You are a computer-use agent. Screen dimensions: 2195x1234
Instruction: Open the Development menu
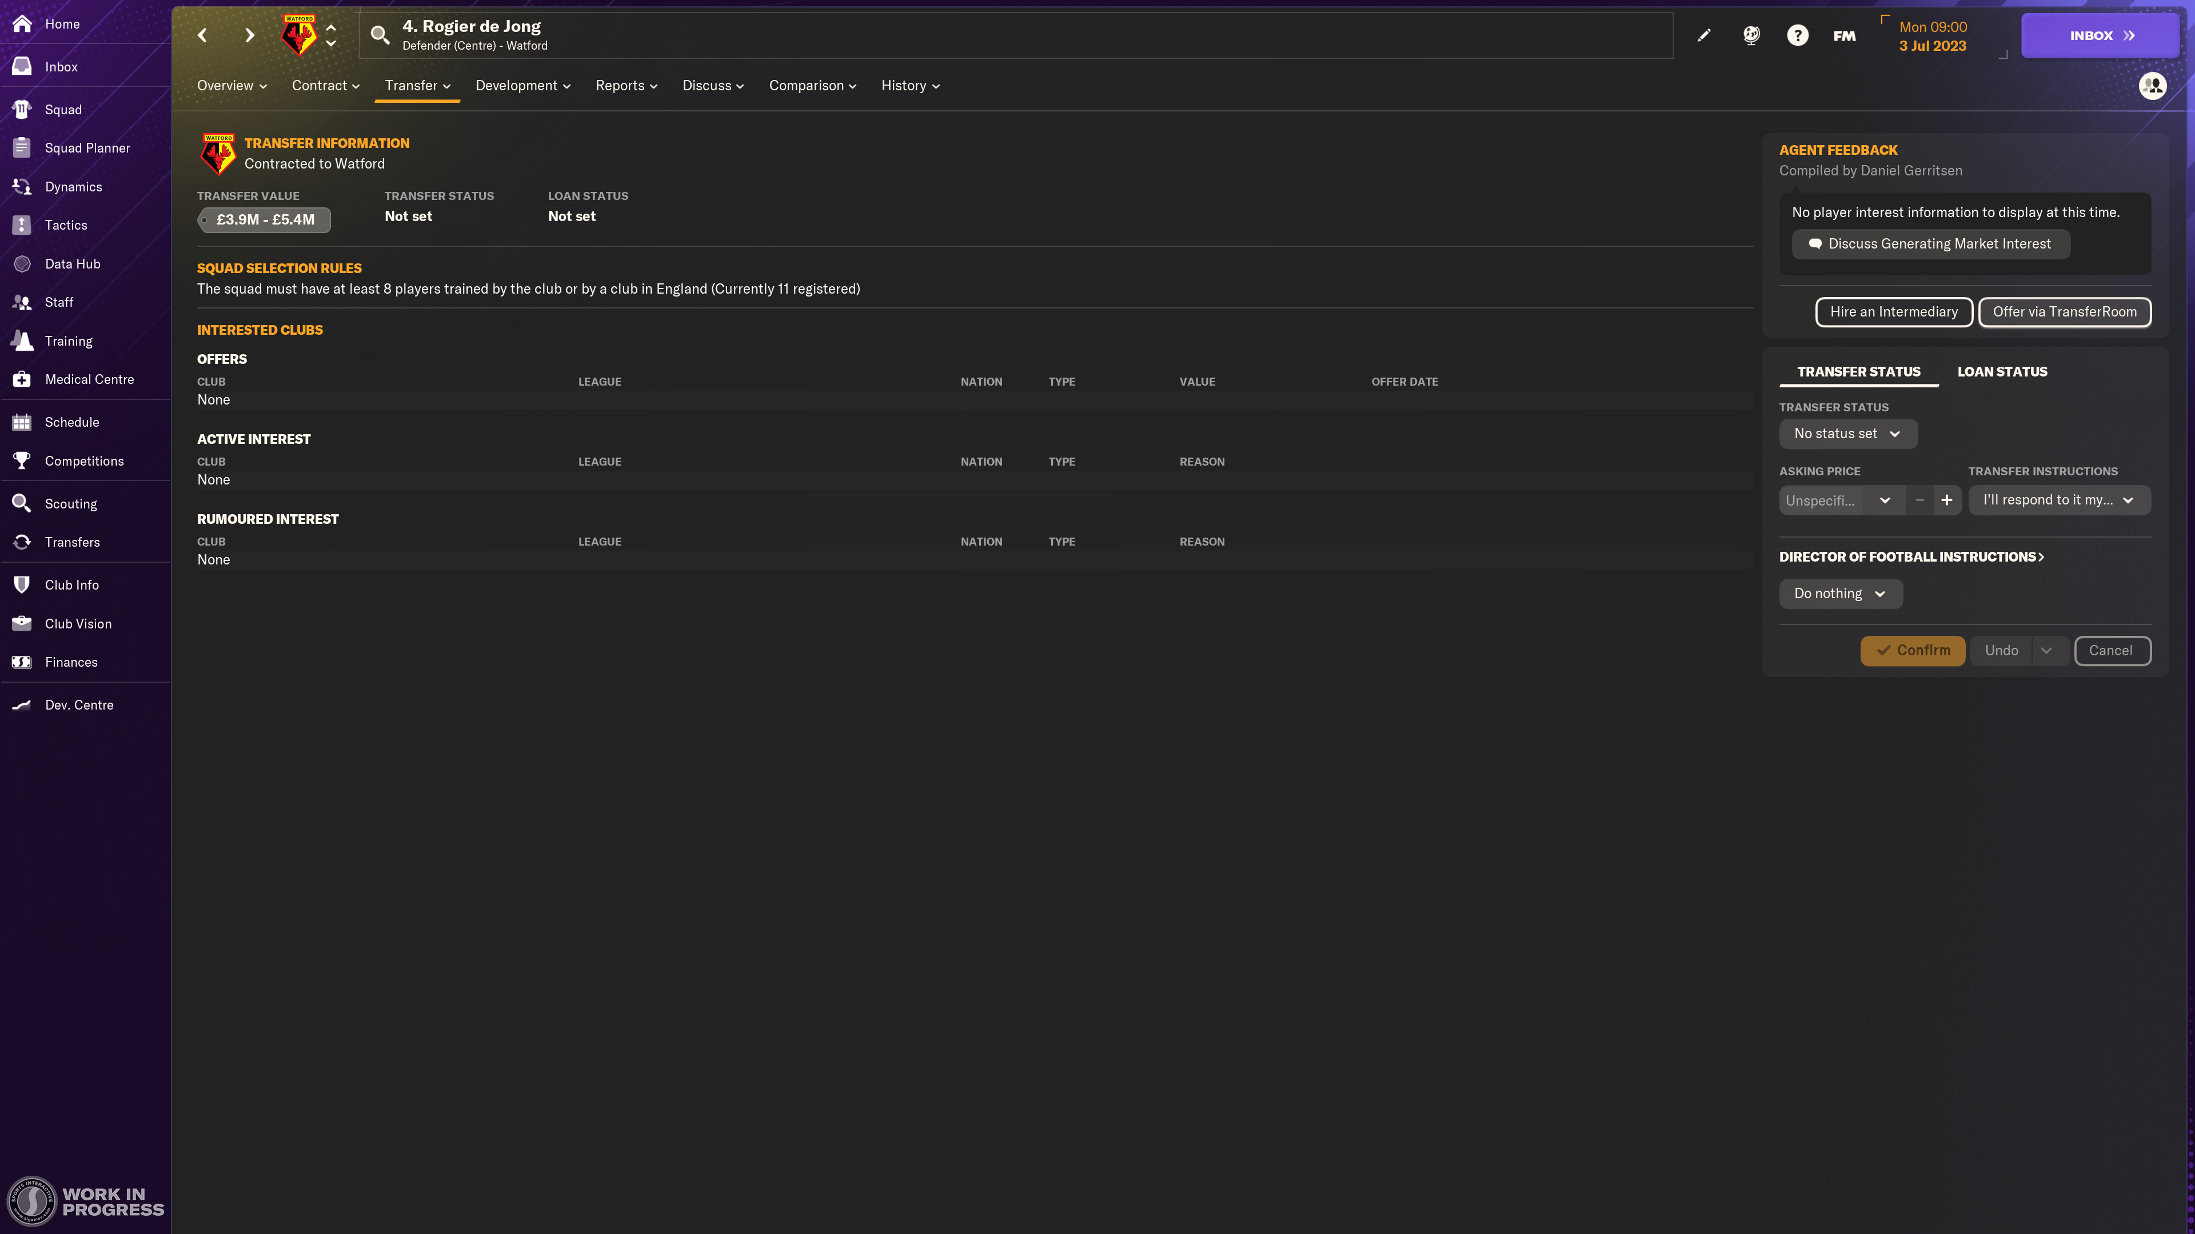point(522,85)
